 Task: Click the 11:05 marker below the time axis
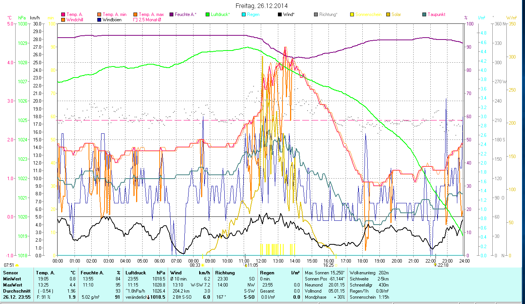252,265
